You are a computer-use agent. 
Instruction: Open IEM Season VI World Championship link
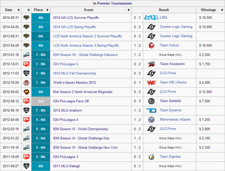point(81,129)
